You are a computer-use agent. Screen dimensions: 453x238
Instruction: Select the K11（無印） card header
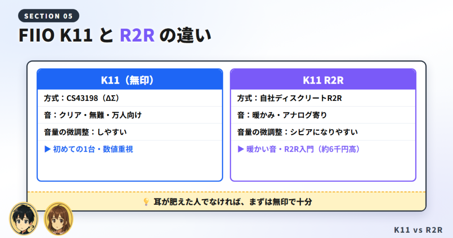[130, 80]
